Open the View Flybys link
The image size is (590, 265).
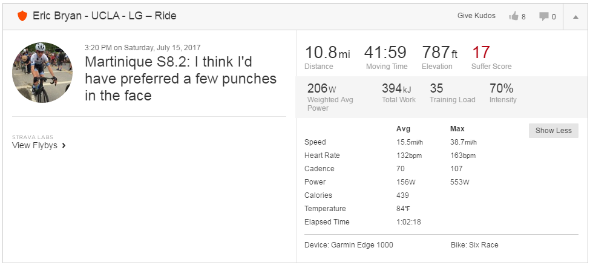coord(34,145)
